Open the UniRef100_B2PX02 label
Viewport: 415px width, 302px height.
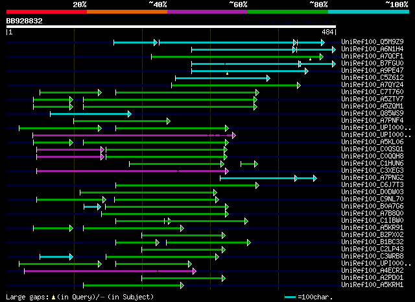(372, 235)
